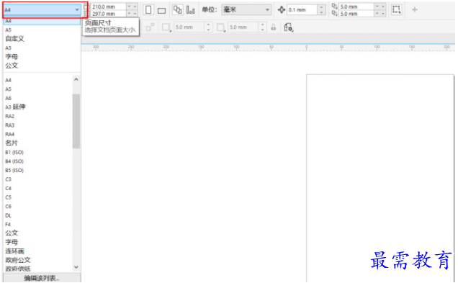458x283 pixels.
Task: Click page size list scroll down arrow
Action: 76,267
